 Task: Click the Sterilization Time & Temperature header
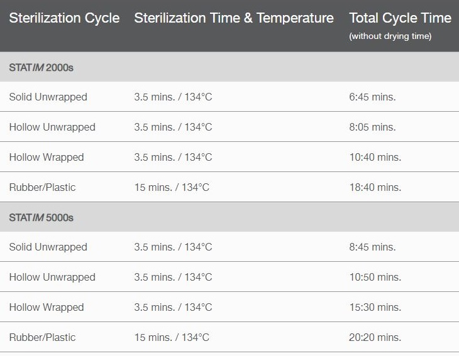[x=234, y=18]
